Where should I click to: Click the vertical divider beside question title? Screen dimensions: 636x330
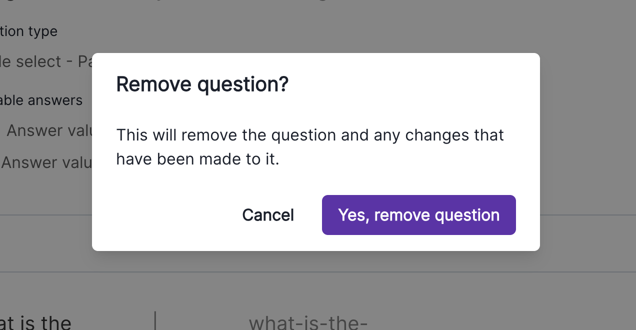(155, 320)
